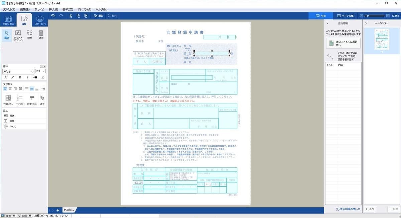The image size is (401, 218).
Task: Apply 通貨 currency format
Action: click(42, 100)
